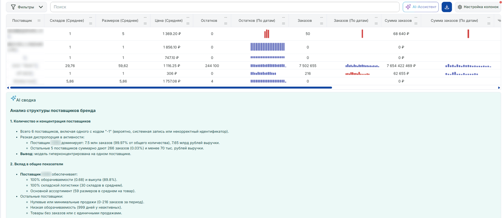Click the blue download icon button
The width and height of the screenshot is (503, 218).
[447, 7]
